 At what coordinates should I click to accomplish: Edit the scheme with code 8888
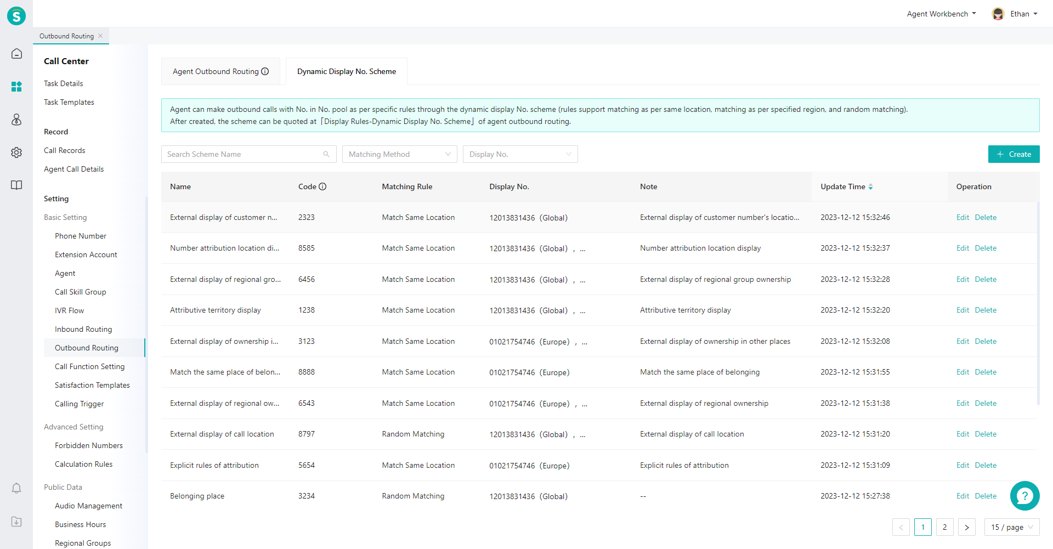963,372
